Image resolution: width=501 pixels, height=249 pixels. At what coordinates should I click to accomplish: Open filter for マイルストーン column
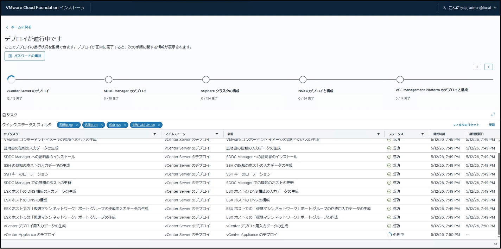217,134
